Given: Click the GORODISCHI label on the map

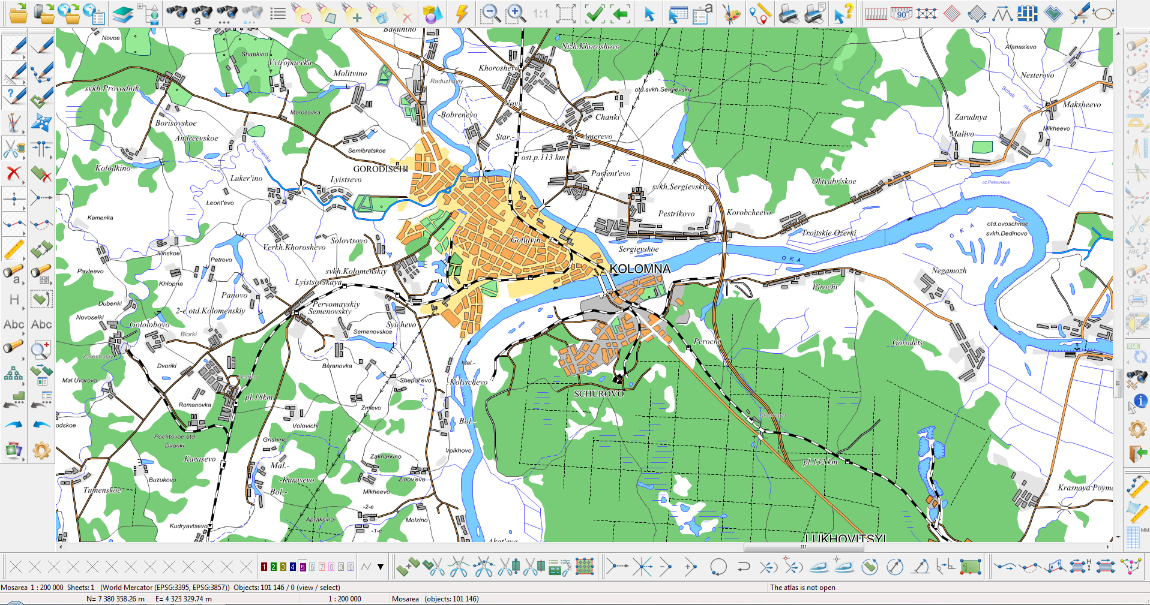Looking at the screenshot, I should point(381,169).
